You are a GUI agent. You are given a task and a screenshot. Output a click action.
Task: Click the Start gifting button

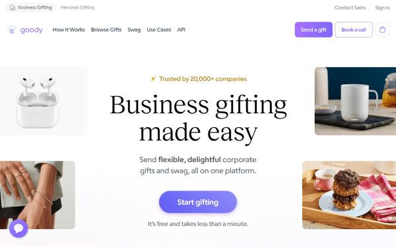[x=198, y=202]
